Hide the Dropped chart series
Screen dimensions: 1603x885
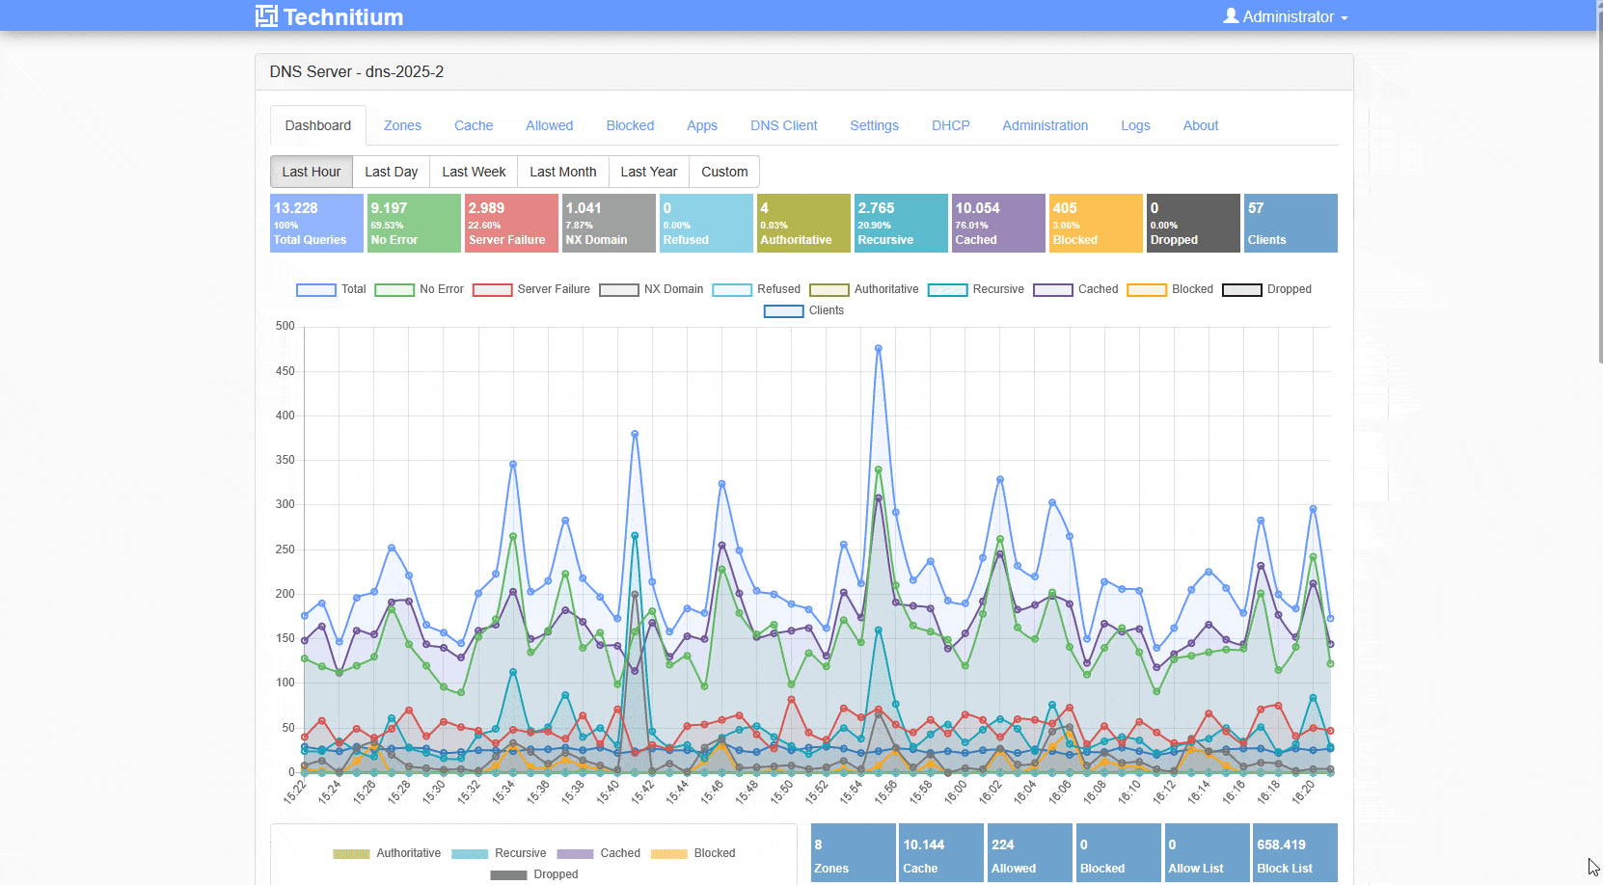[1267, 289]
